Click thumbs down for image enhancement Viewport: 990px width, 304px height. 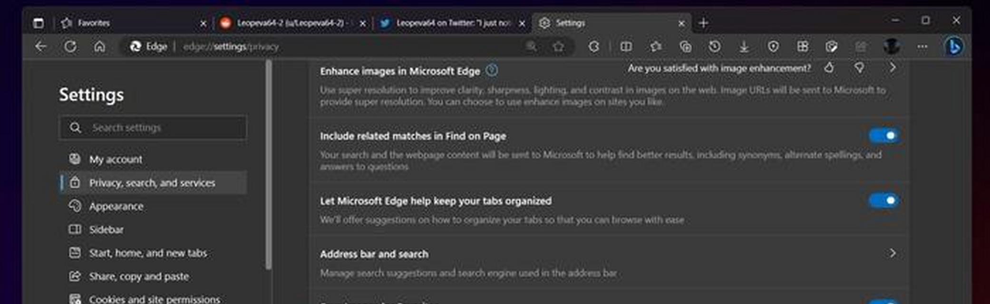[859, 68]
